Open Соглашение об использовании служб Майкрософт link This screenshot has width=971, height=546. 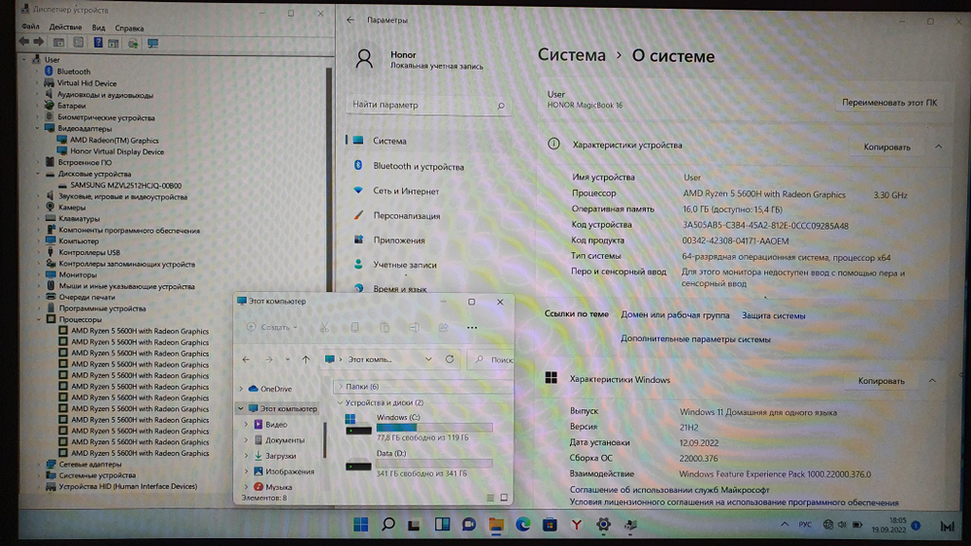click(669, 490)
